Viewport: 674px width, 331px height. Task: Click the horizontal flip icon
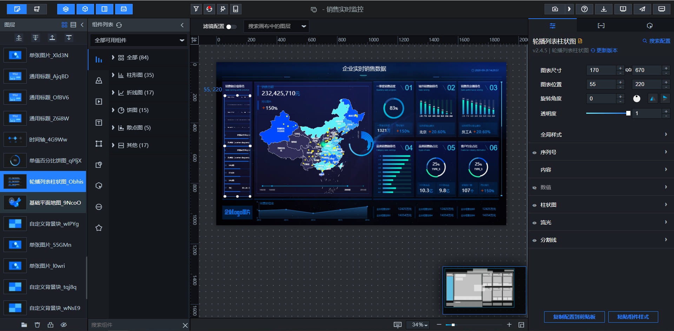(652, 99)
